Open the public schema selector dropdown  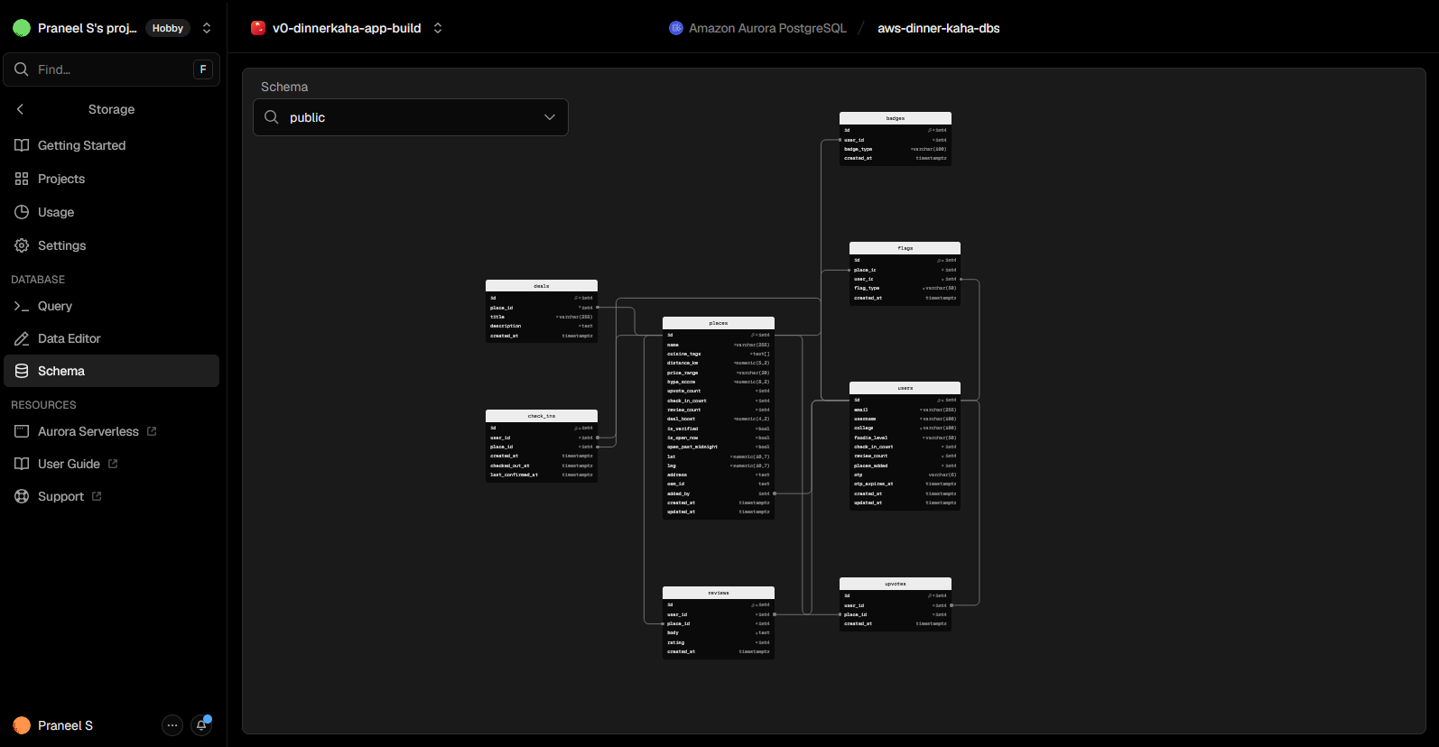411,117
